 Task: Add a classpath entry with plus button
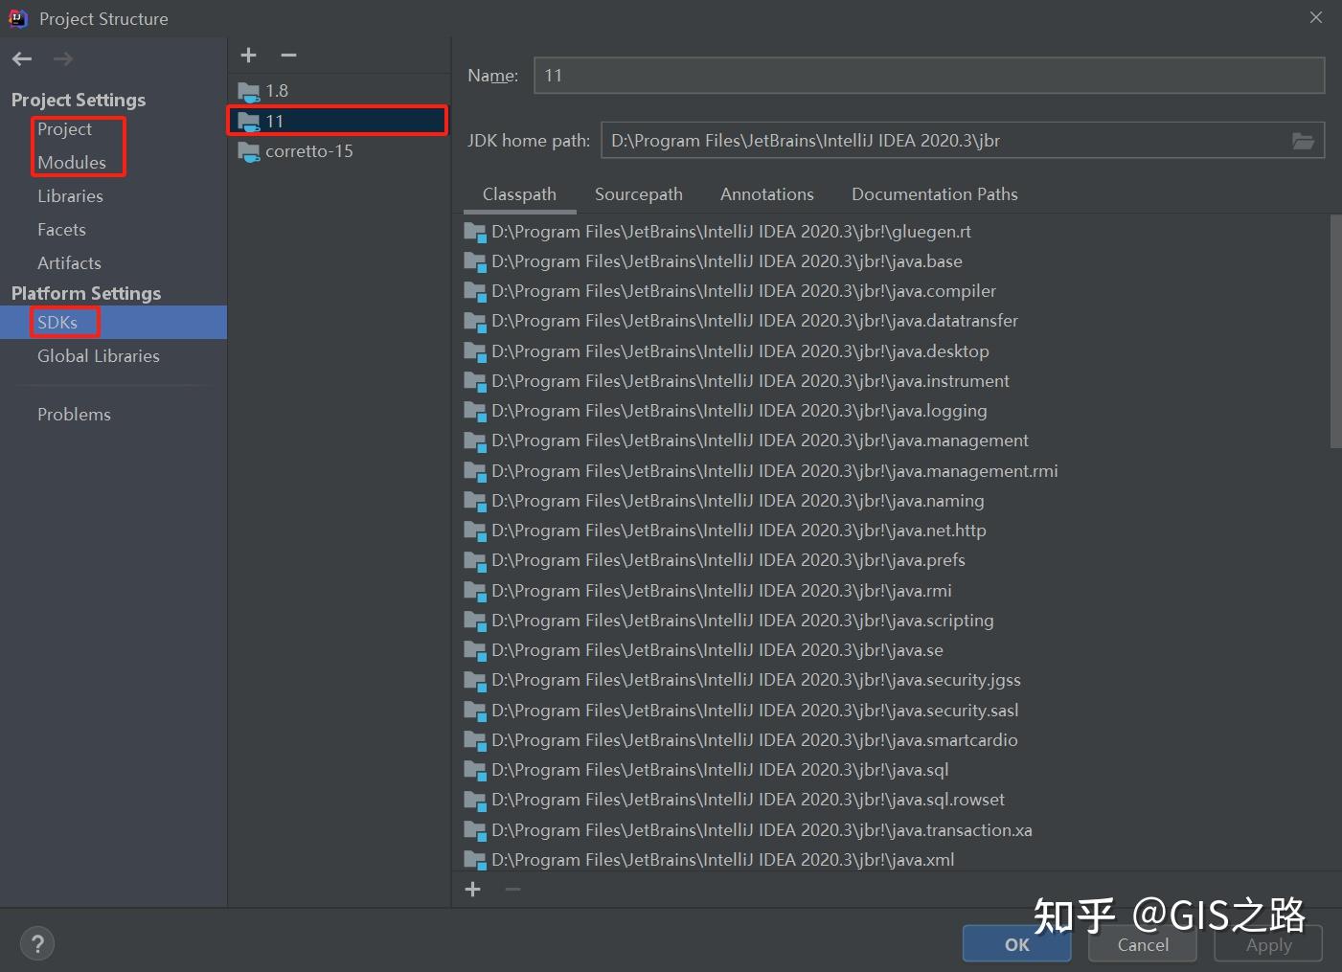[472, 890]
